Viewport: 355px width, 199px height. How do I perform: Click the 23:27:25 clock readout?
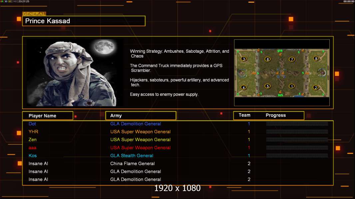click(24, 1)
